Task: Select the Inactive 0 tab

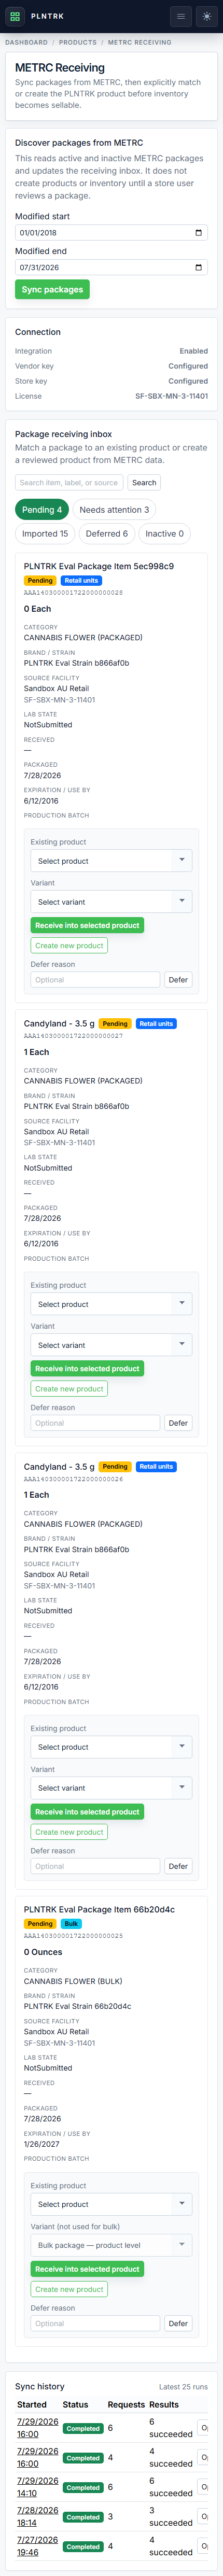Action: (x=164, y=534)
